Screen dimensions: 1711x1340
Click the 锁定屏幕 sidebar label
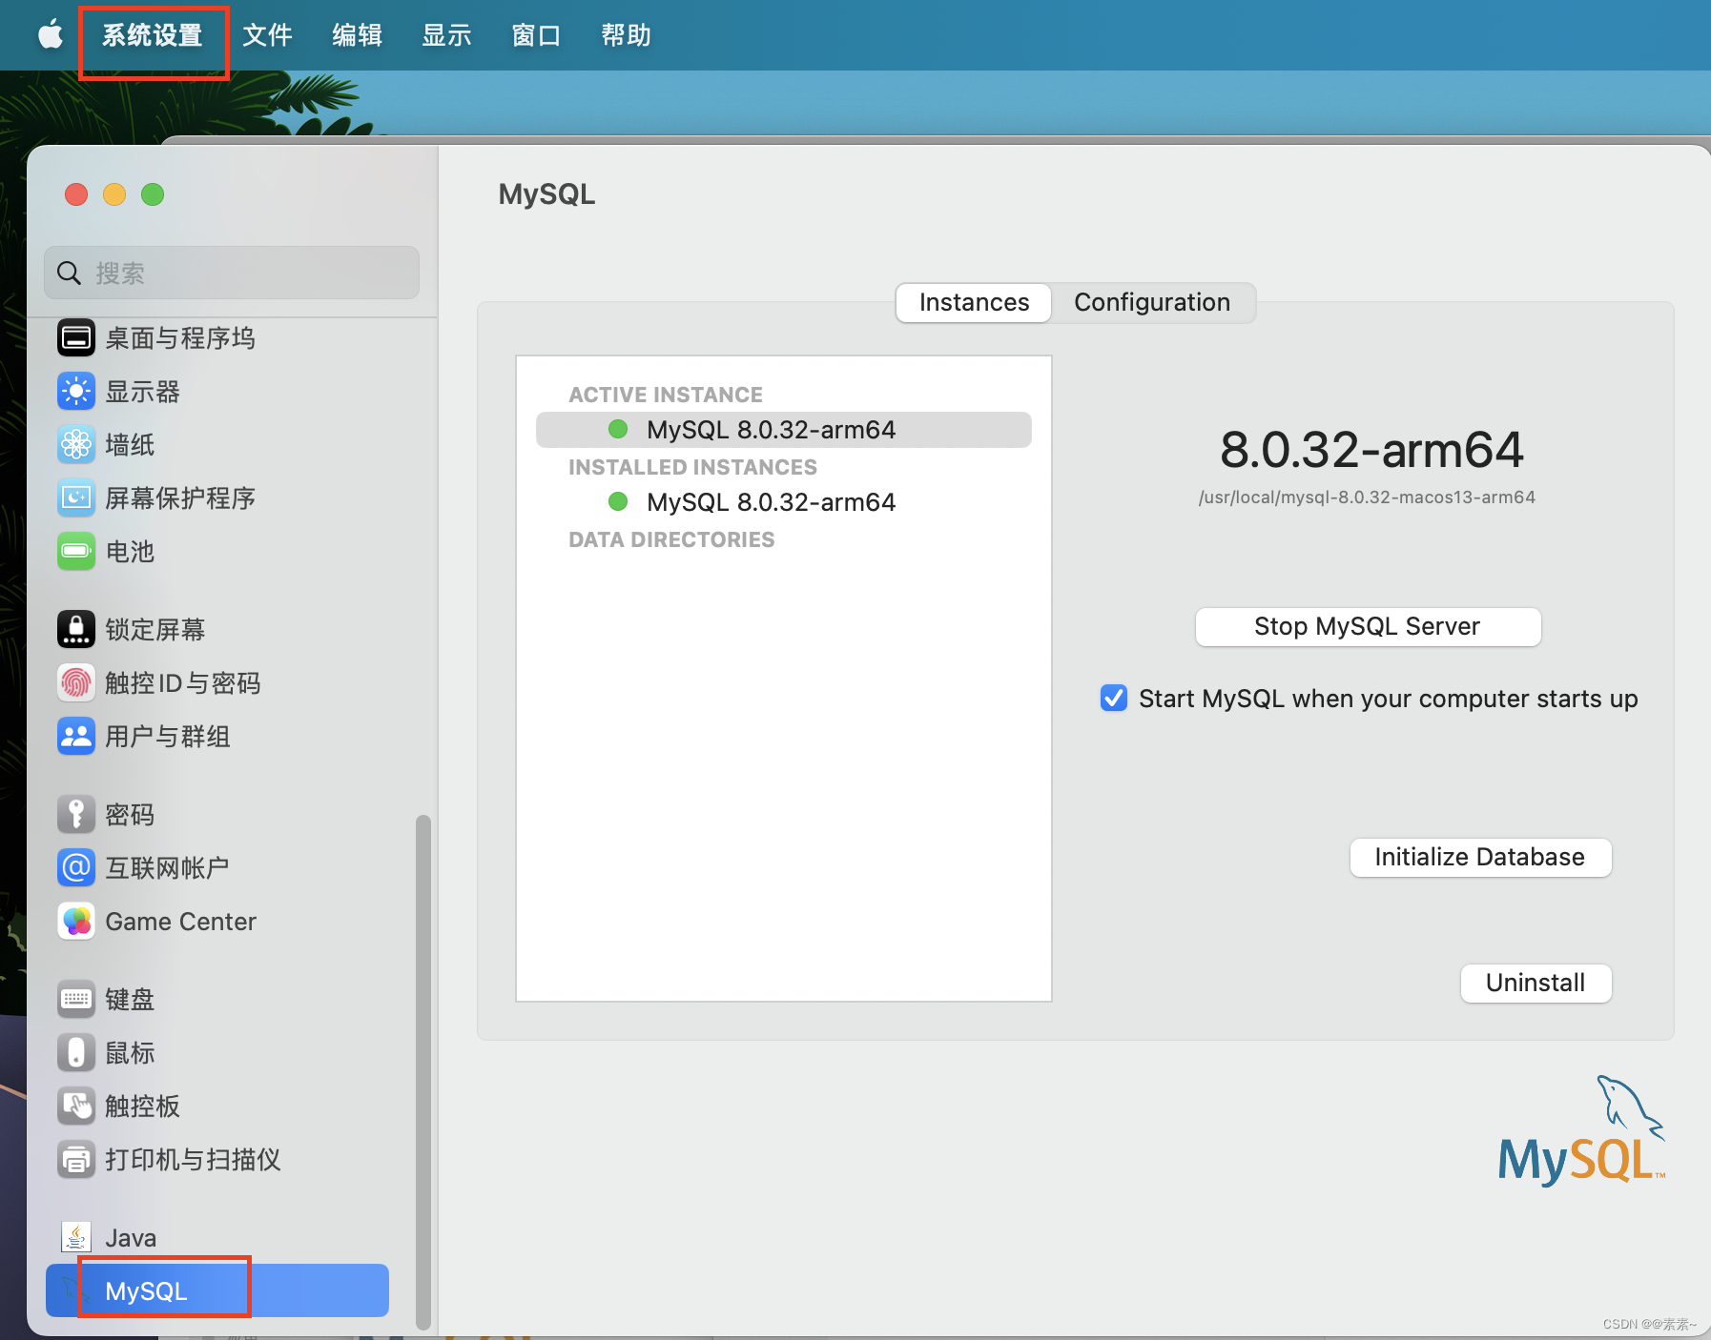pyautogui.click(x=155, y=629)
